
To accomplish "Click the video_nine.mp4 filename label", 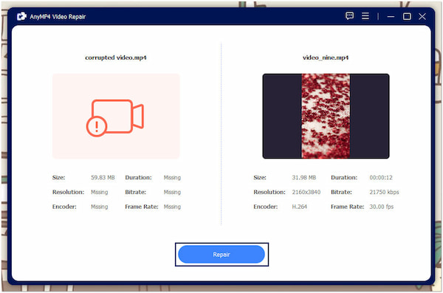I will (326, 58).
